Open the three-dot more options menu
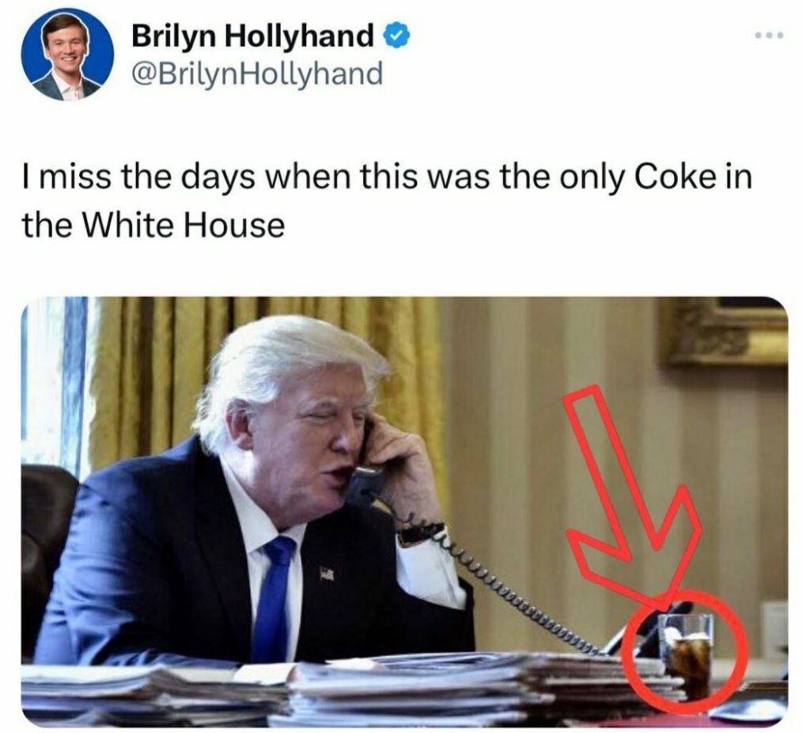This screenshot has height=733, width=803. point(769,36)
